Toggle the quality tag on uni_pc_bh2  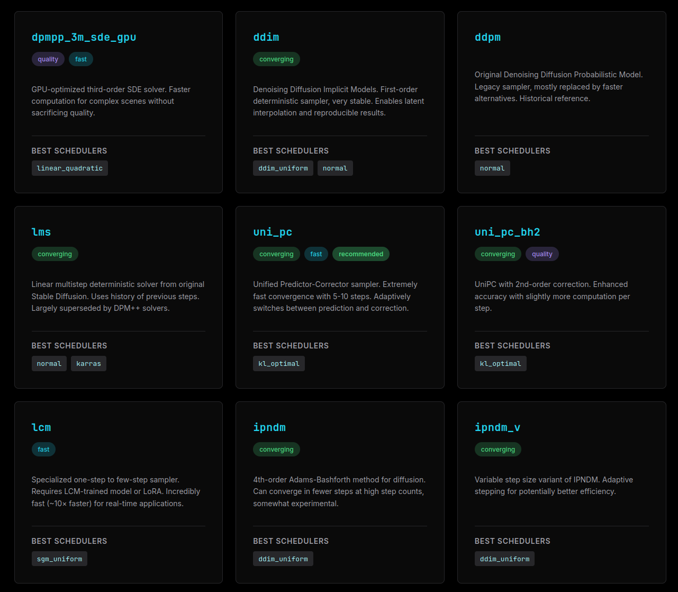[x=542, y=254]
